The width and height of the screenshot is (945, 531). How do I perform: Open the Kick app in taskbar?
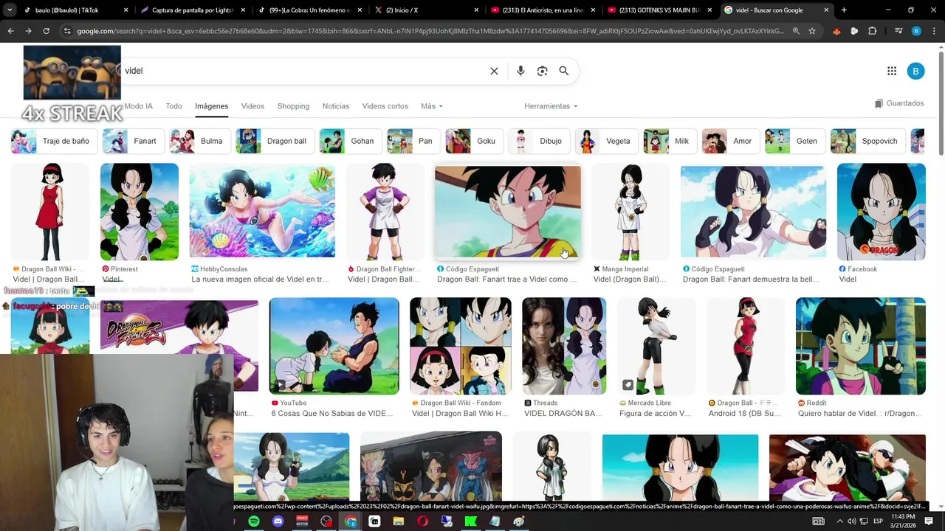click(x=470, y=521)
